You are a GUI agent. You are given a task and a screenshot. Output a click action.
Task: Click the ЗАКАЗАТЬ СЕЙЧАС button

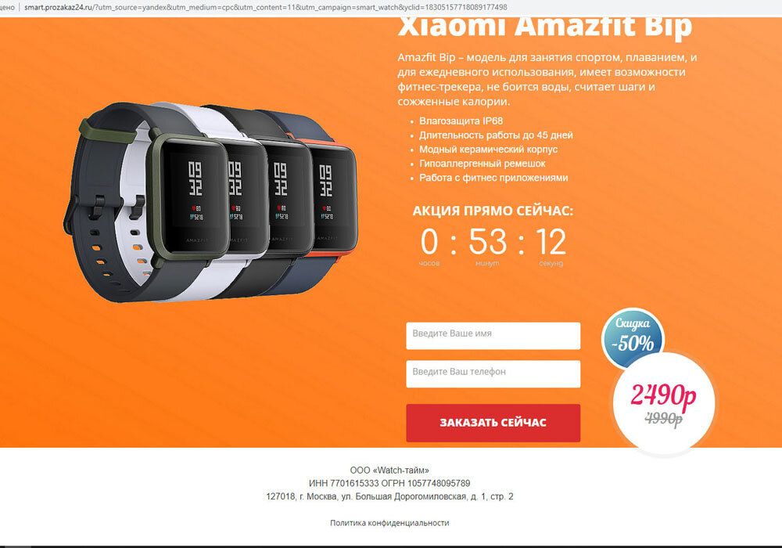click(x=493, y=423)
